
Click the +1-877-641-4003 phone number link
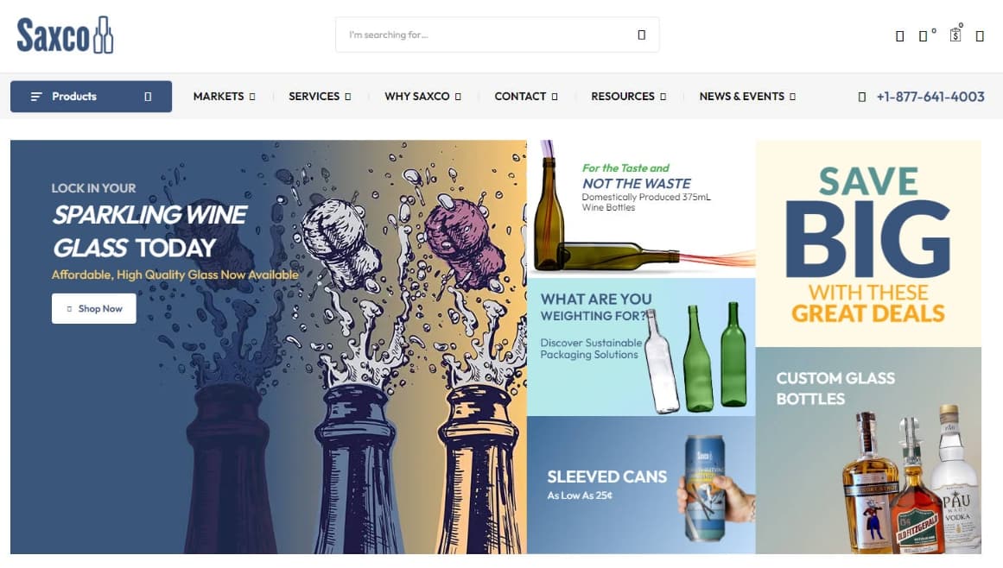(930, 97)
